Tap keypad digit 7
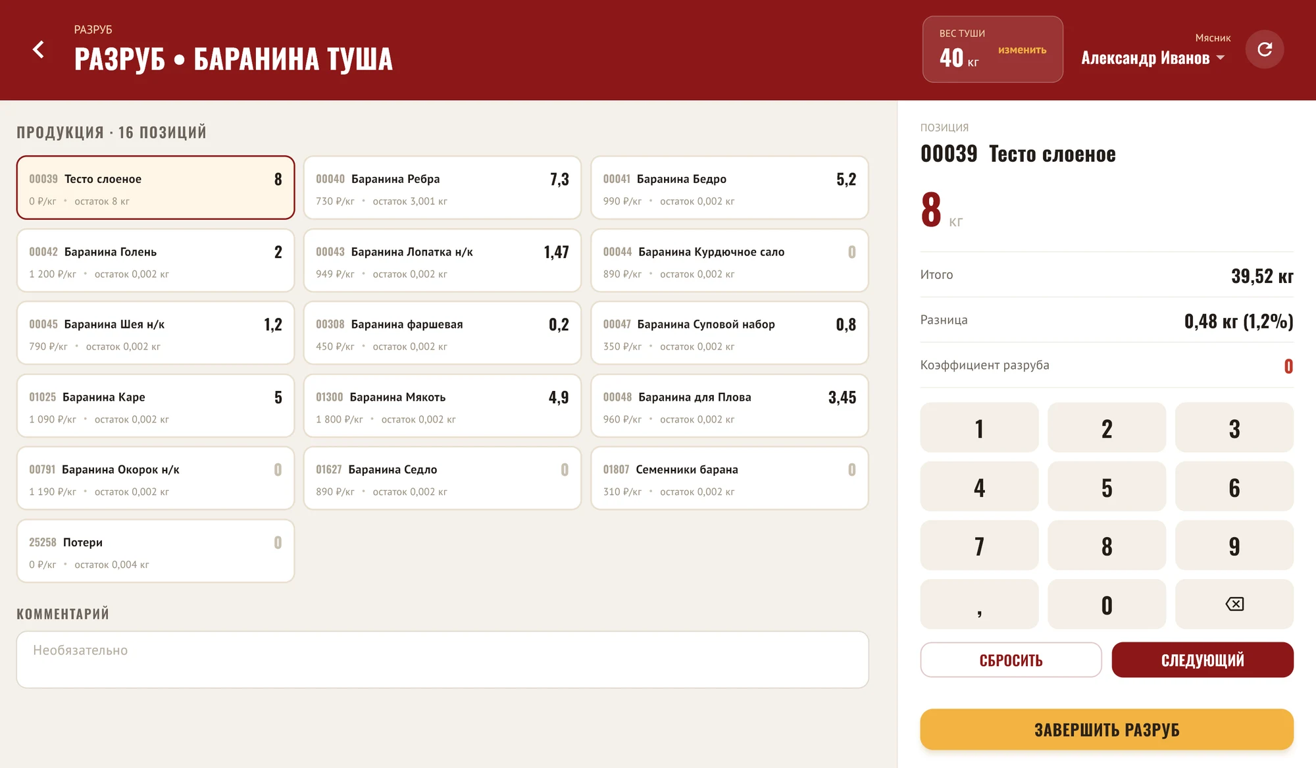 pos(979,546)
